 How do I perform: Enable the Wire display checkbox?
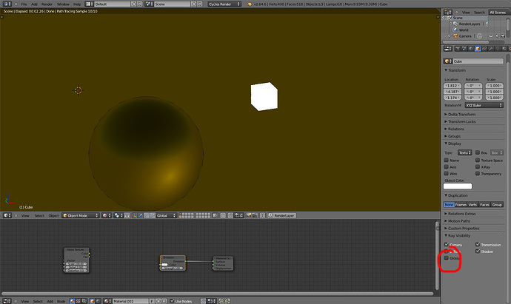[x=446, y=174]
